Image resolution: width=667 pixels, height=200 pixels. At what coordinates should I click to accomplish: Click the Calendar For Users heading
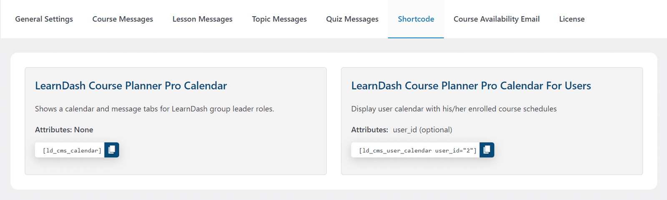point(471,86)
